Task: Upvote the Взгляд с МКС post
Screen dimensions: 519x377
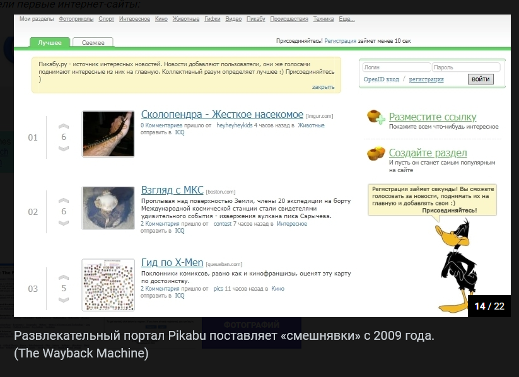Action: [63, 200]
